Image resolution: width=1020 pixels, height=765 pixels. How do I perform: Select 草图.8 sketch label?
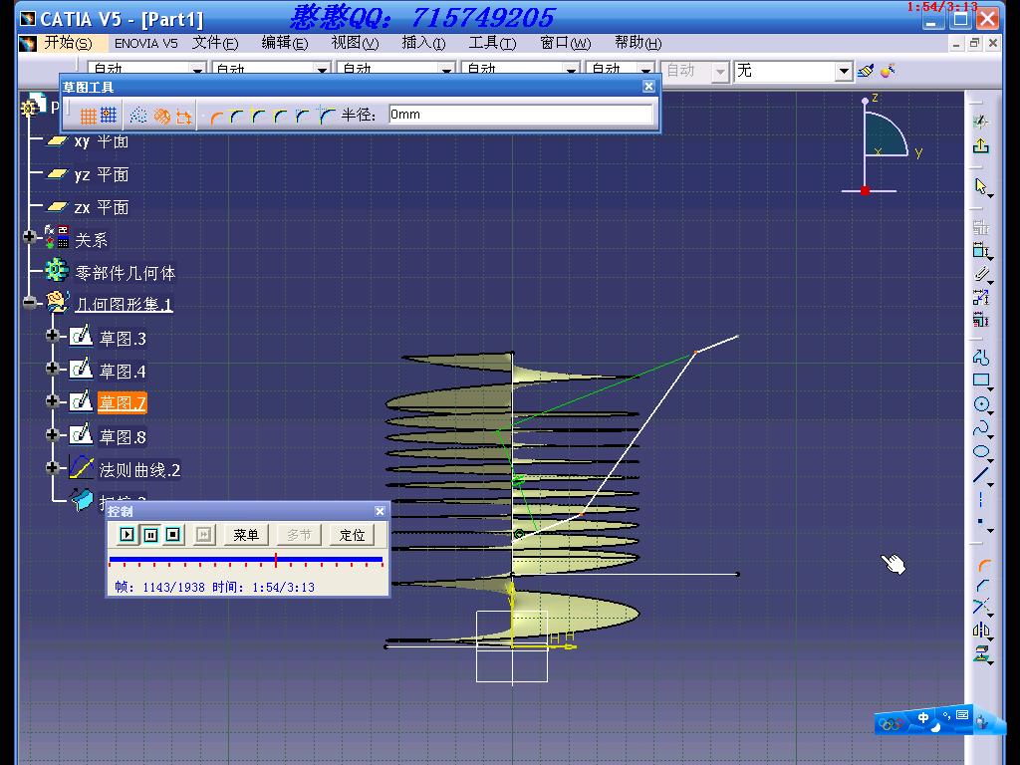tap(123, 436)
